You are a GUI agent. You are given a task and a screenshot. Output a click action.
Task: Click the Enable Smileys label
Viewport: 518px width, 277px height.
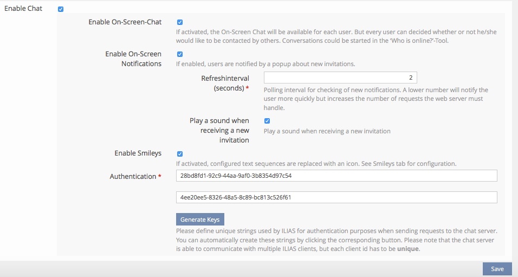pyautogui.click(x=138, y=153)
